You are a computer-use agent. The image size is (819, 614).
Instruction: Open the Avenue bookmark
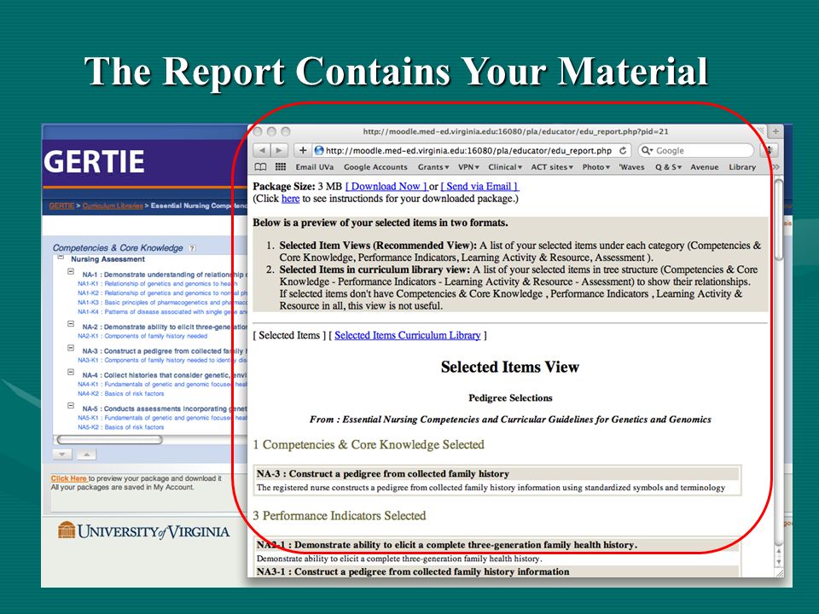click(705, 167)
